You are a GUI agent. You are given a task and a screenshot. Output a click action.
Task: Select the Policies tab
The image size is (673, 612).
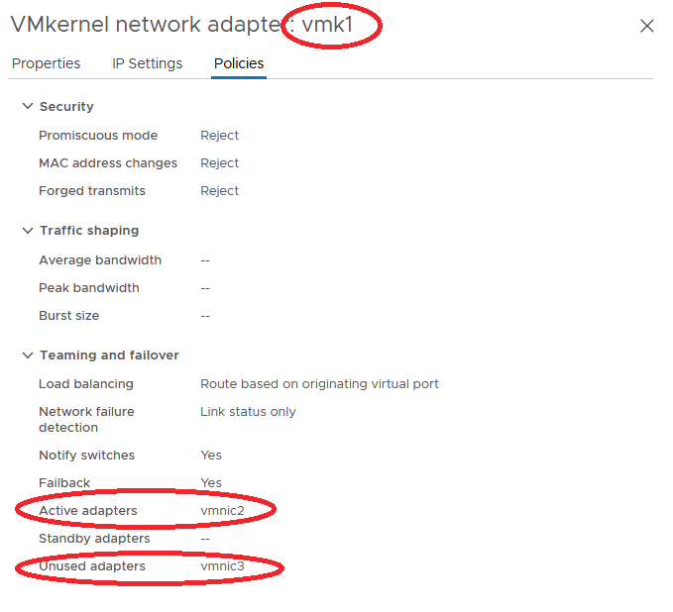pos(239,63)
